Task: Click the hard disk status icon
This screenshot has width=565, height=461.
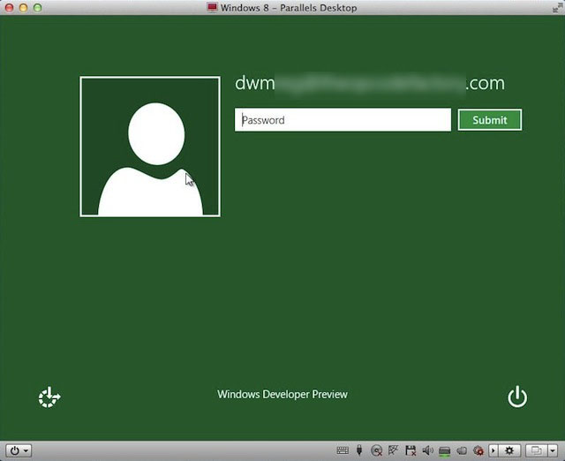Action: (445, 450)
